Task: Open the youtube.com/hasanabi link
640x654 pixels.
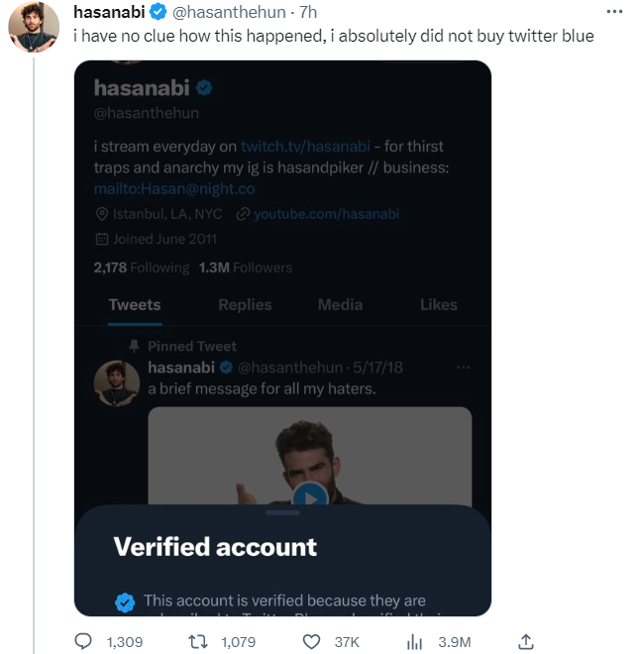Action: pyautogui.click(x=326, y=214)
